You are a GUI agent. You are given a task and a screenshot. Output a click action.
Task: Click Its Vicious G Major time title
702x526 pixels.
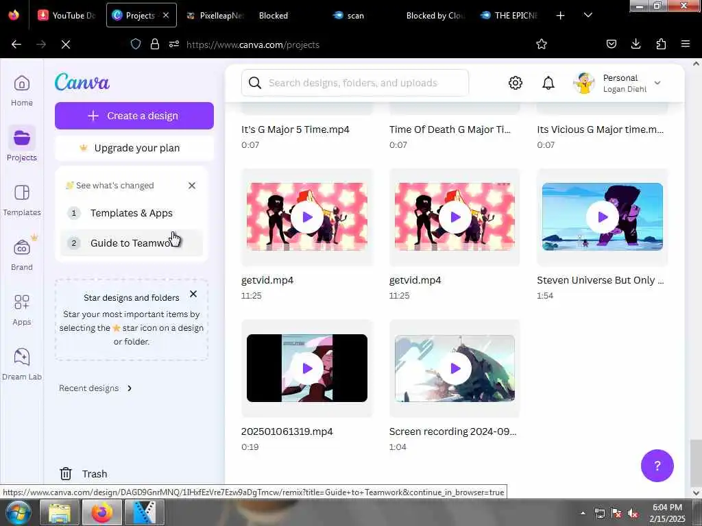coord(601,129)
